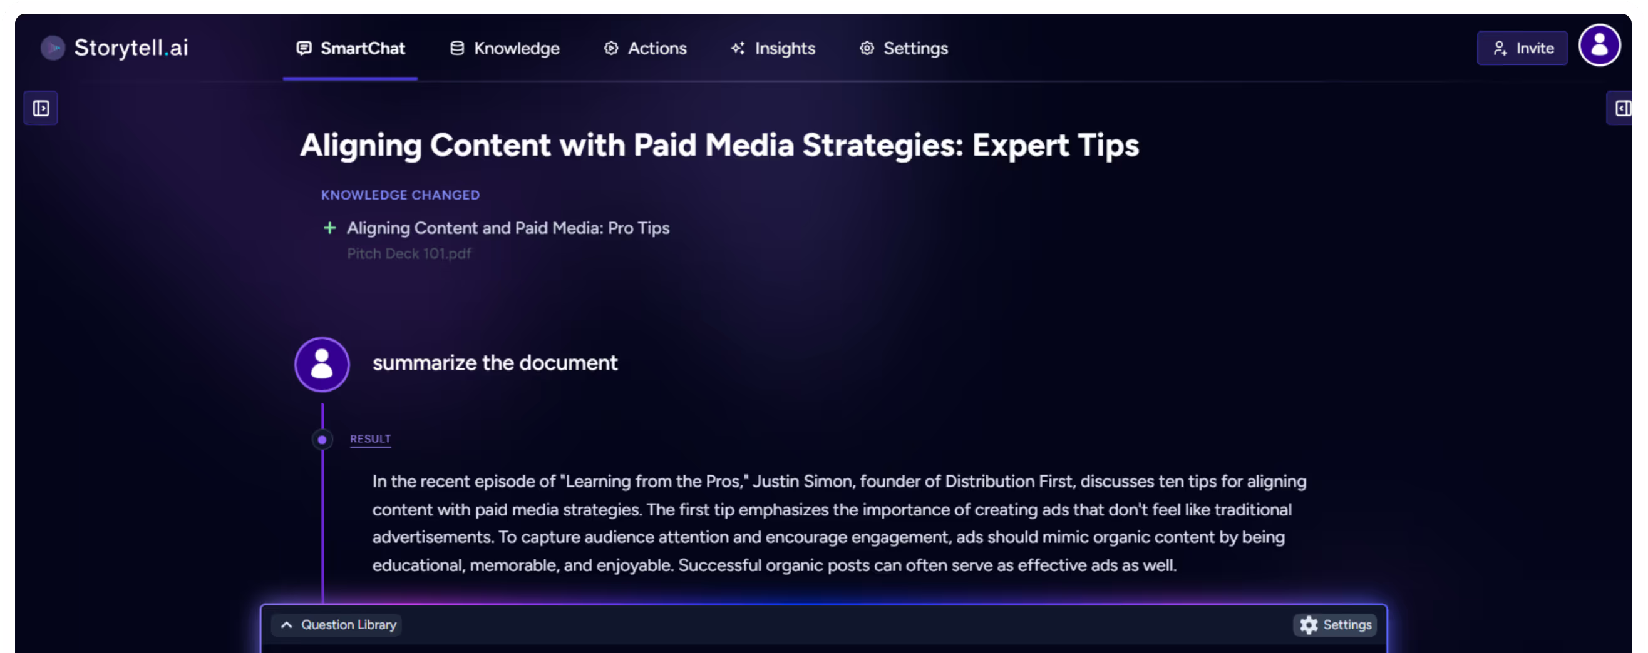The height and width of the screenshot is (653, 1648).
Task: Open the Settings tab in top navigation
Action: [904, 49]
